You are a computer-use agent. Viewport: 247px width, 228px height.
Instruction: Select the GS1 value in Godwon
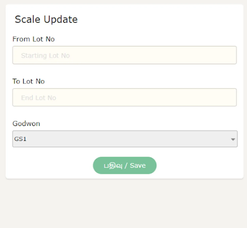(21, 139)
